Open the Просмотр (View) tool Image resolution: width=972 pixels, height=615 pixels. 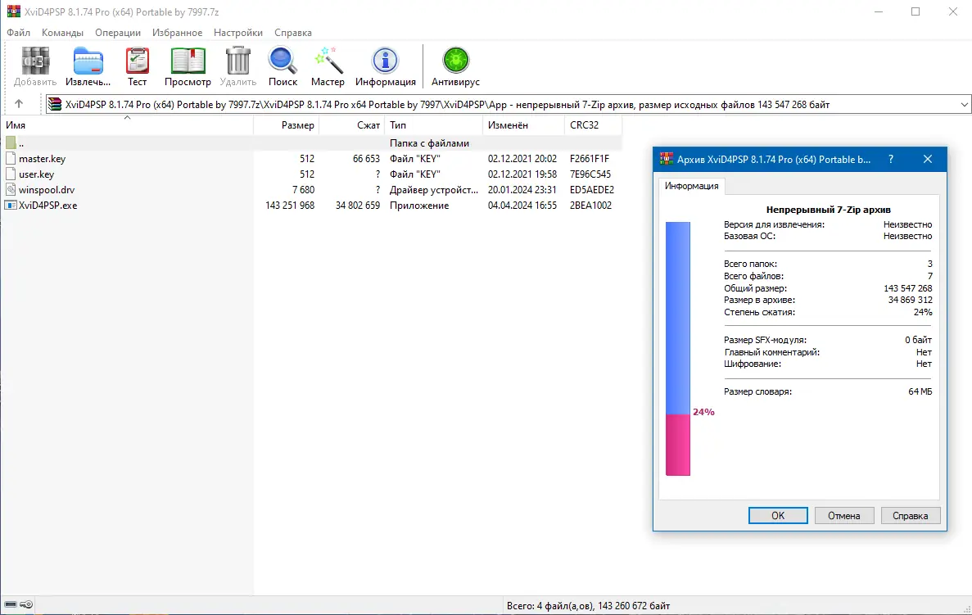point(188,61)
